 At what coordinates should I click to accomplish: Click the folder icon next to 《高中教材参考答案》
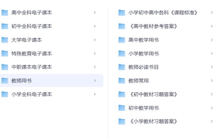point(122,26)
